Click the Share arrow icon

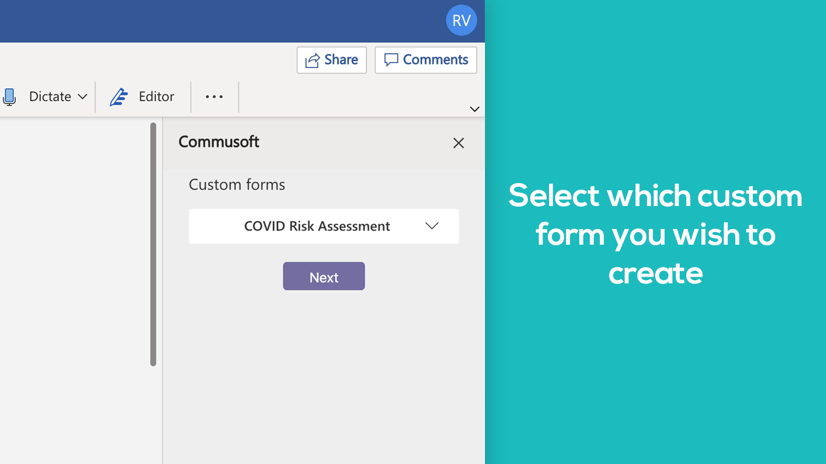click(312, 60)
